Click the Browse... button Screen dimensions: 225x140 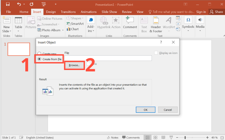(x=74, y=65)
